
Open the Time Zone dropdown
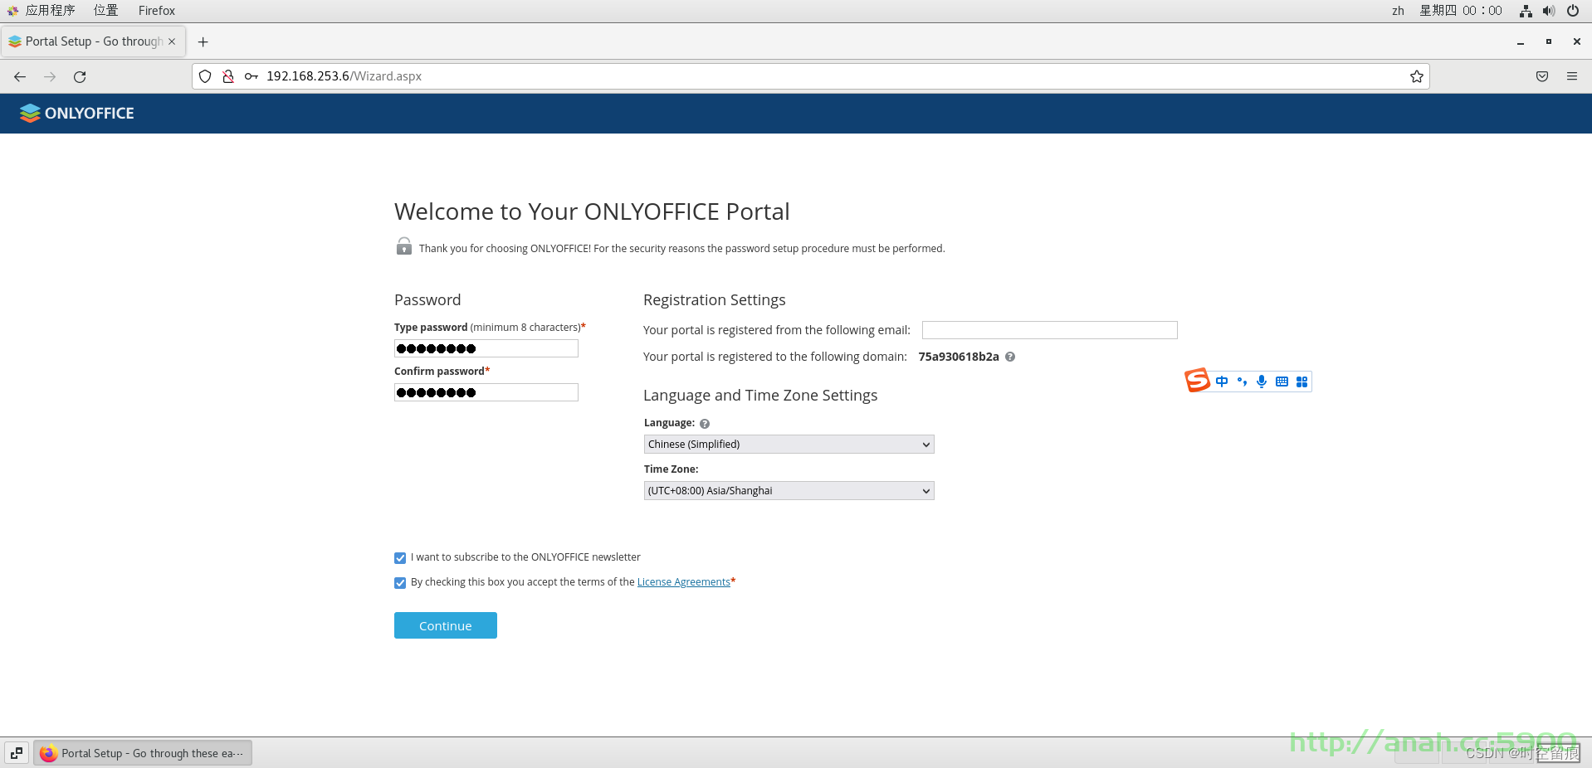pos(789,491)
